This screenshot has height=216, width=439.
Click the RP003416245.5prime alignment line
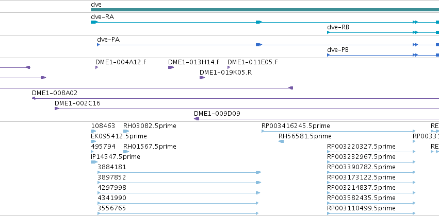pyautogui.click(x=338, y=131)
